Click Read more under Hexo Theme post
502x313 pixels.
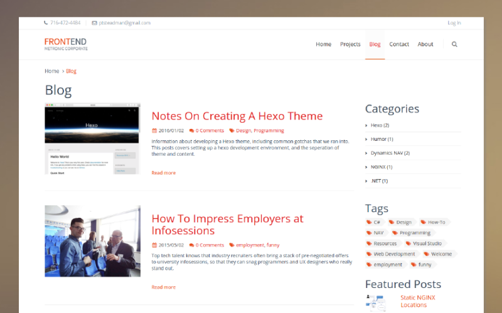tap(163, 173)
